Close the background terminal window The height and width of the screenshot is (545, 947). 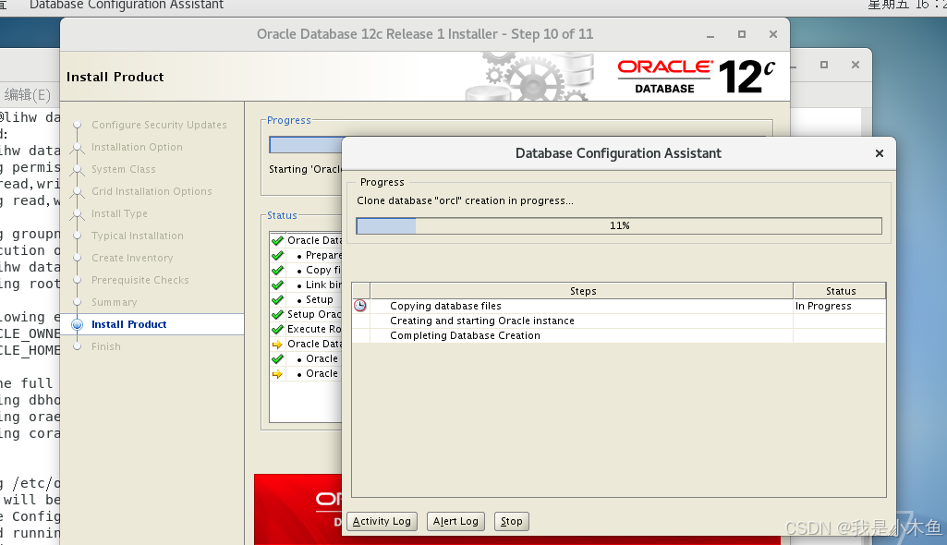pos(856,65)
